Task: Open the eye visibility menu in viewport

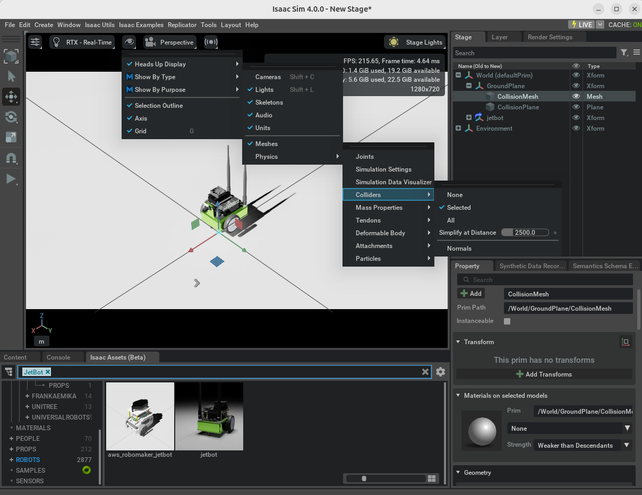Action: [x=129, y=42]
